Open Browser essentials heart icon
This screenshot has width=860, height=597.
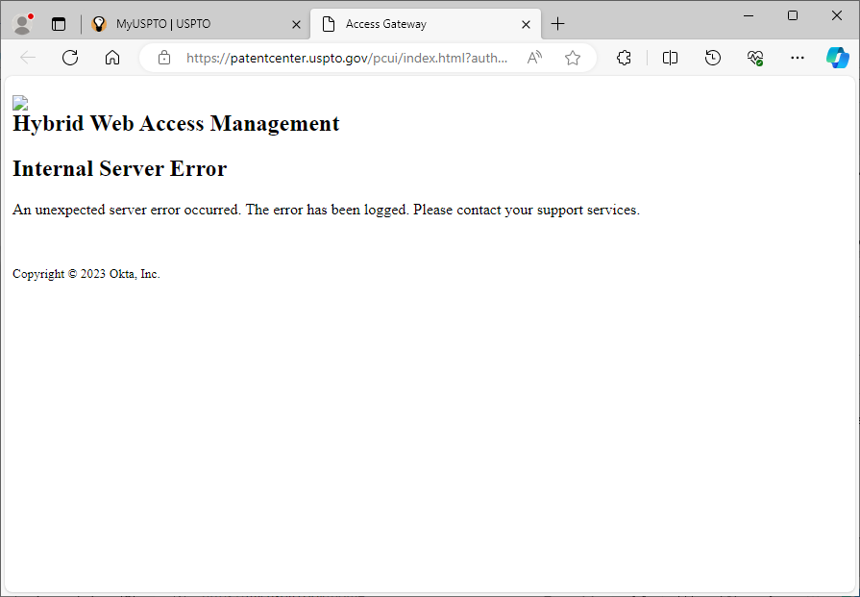[x=755, y=58]
